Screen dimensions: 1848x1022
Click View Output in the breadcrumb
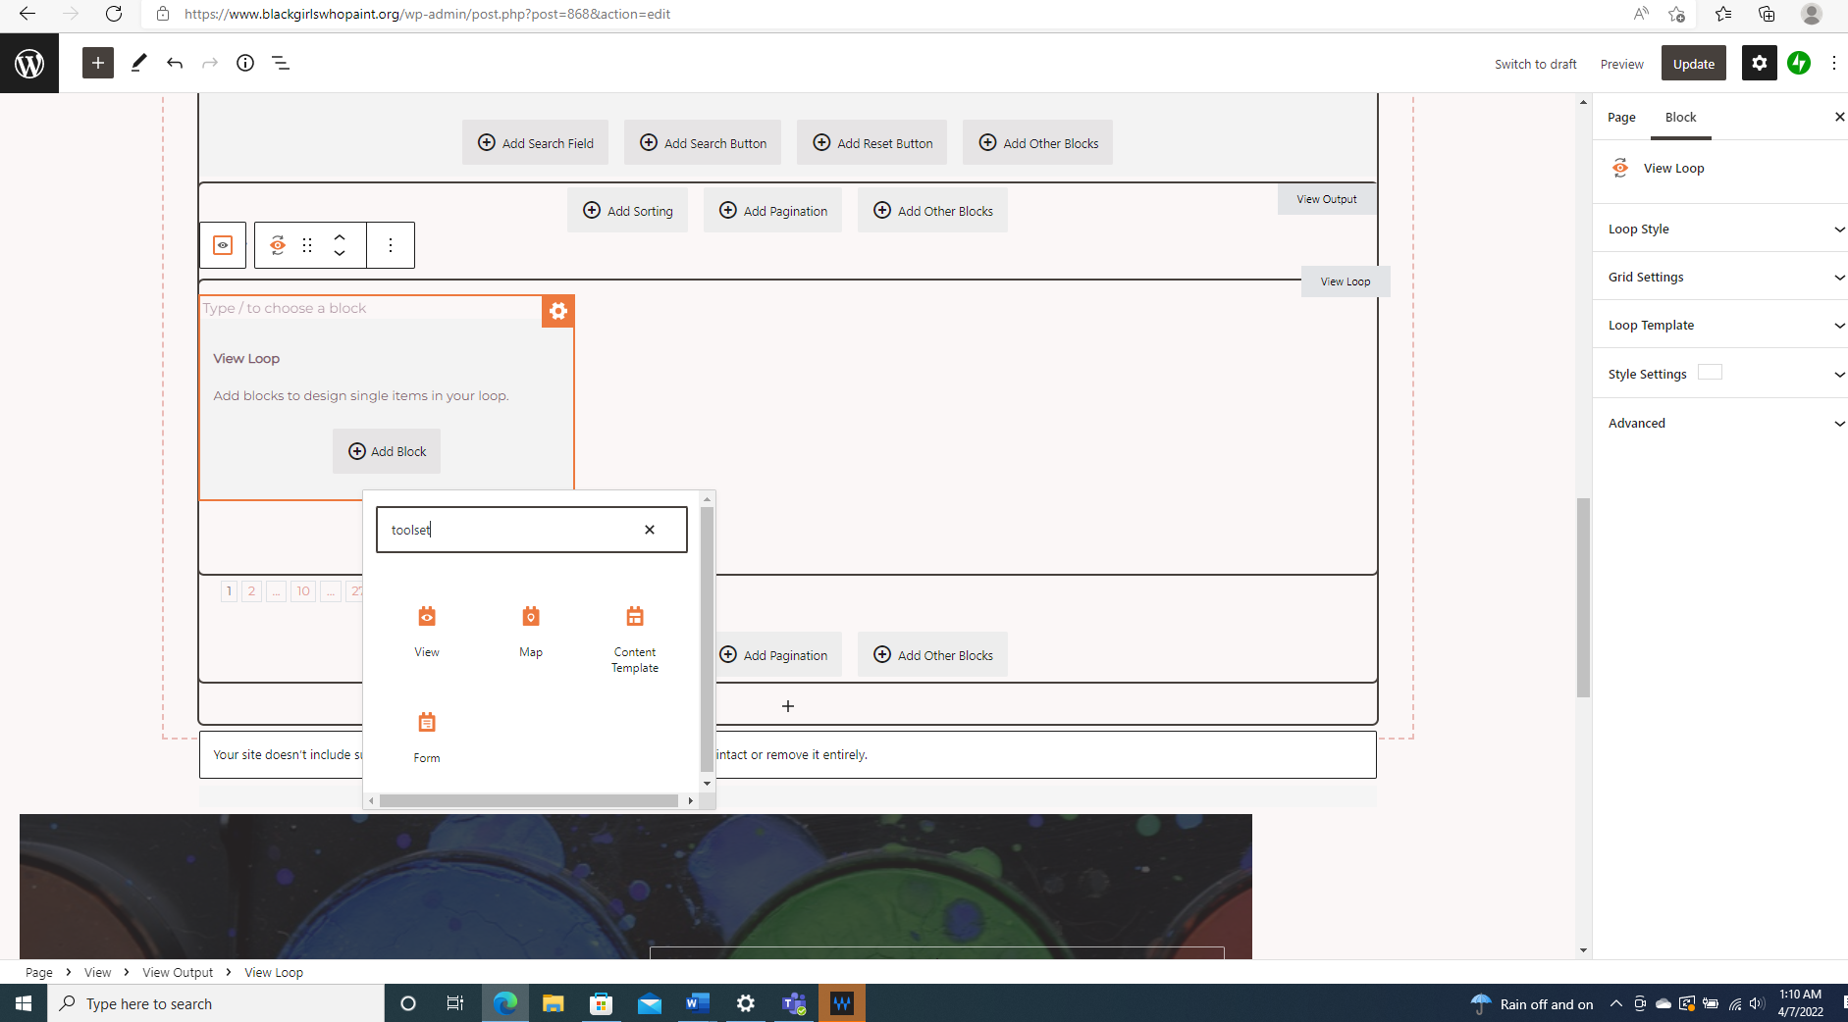tap(178, 972)
